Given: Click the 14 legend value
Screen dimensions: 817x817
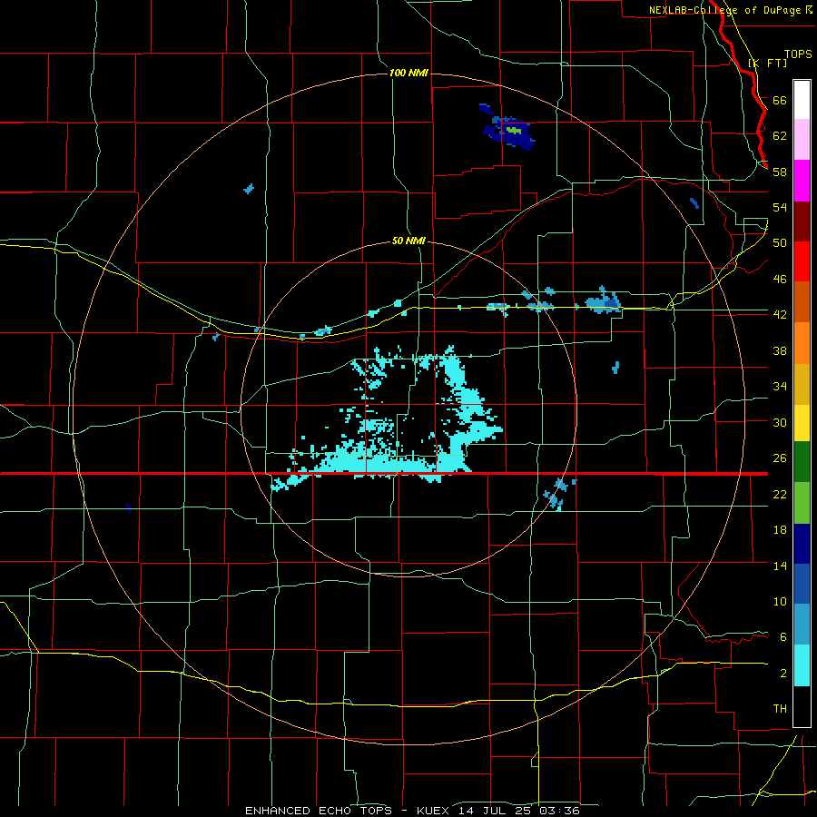Looking at the screenshot, I should tap(780, 566).
